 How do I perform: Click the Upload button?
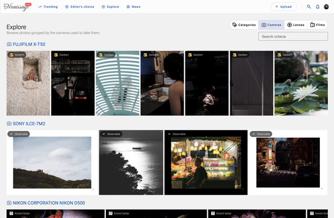(284, 7)
